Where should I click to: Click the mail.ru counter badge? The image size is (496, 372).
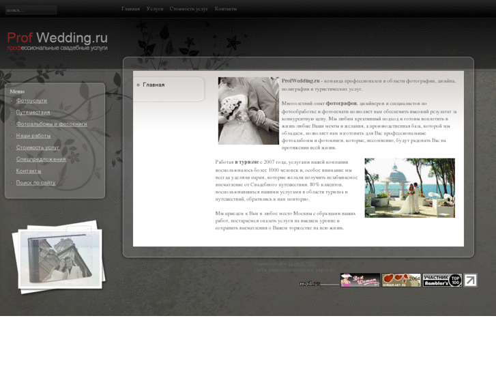319,283
